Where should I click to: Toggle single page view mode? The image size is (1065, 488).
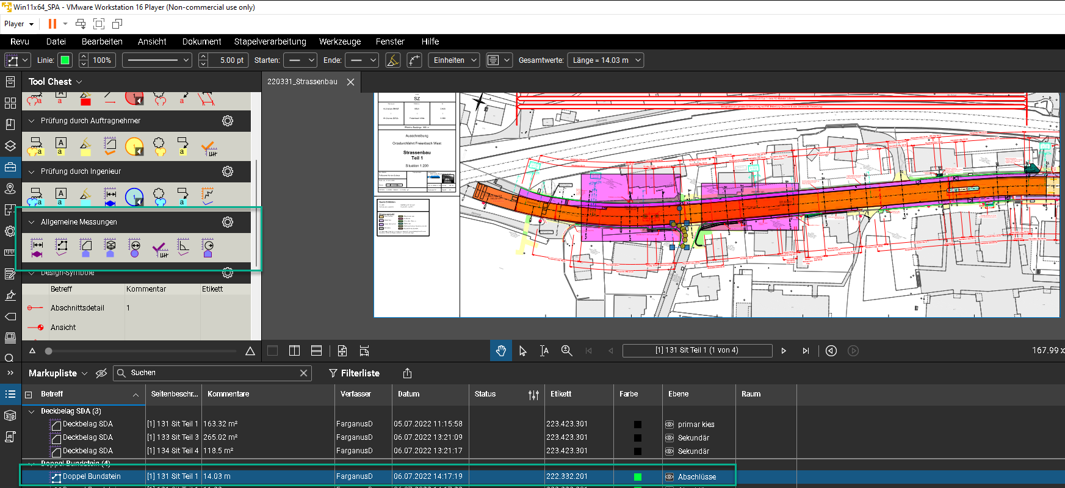(x=272, y=351)
